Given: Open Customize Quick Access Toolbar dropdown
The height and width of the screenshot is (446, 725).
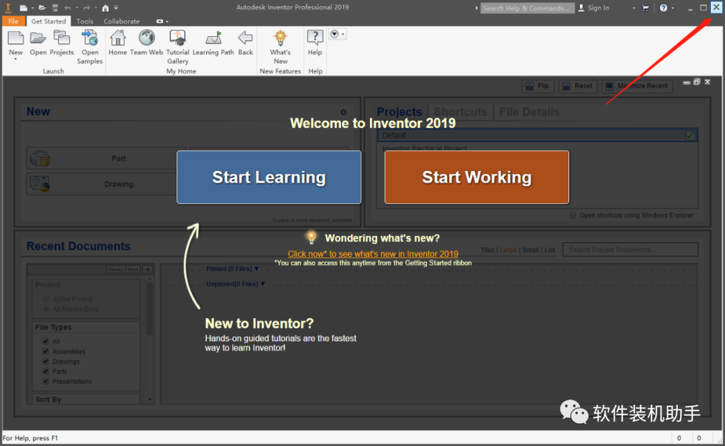Looking at the screenshot, I should point(116,8).
